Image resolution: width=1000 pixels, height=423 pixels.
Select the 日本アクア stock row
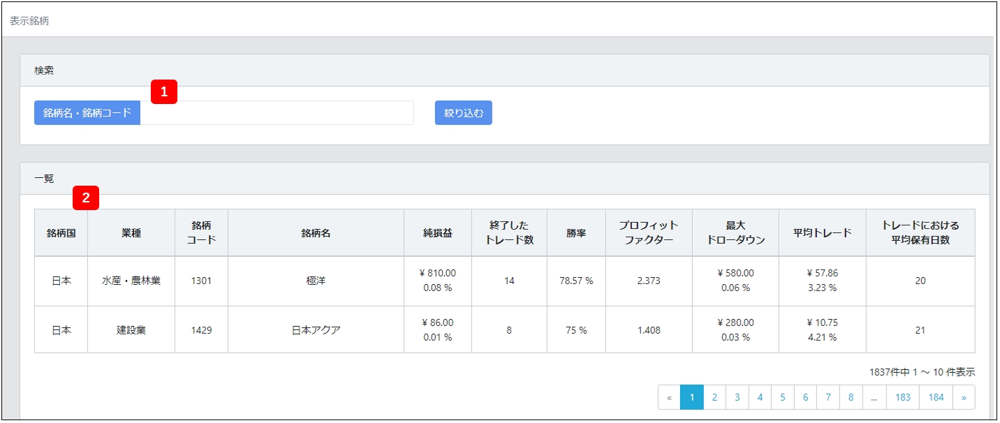click(316, 330)
